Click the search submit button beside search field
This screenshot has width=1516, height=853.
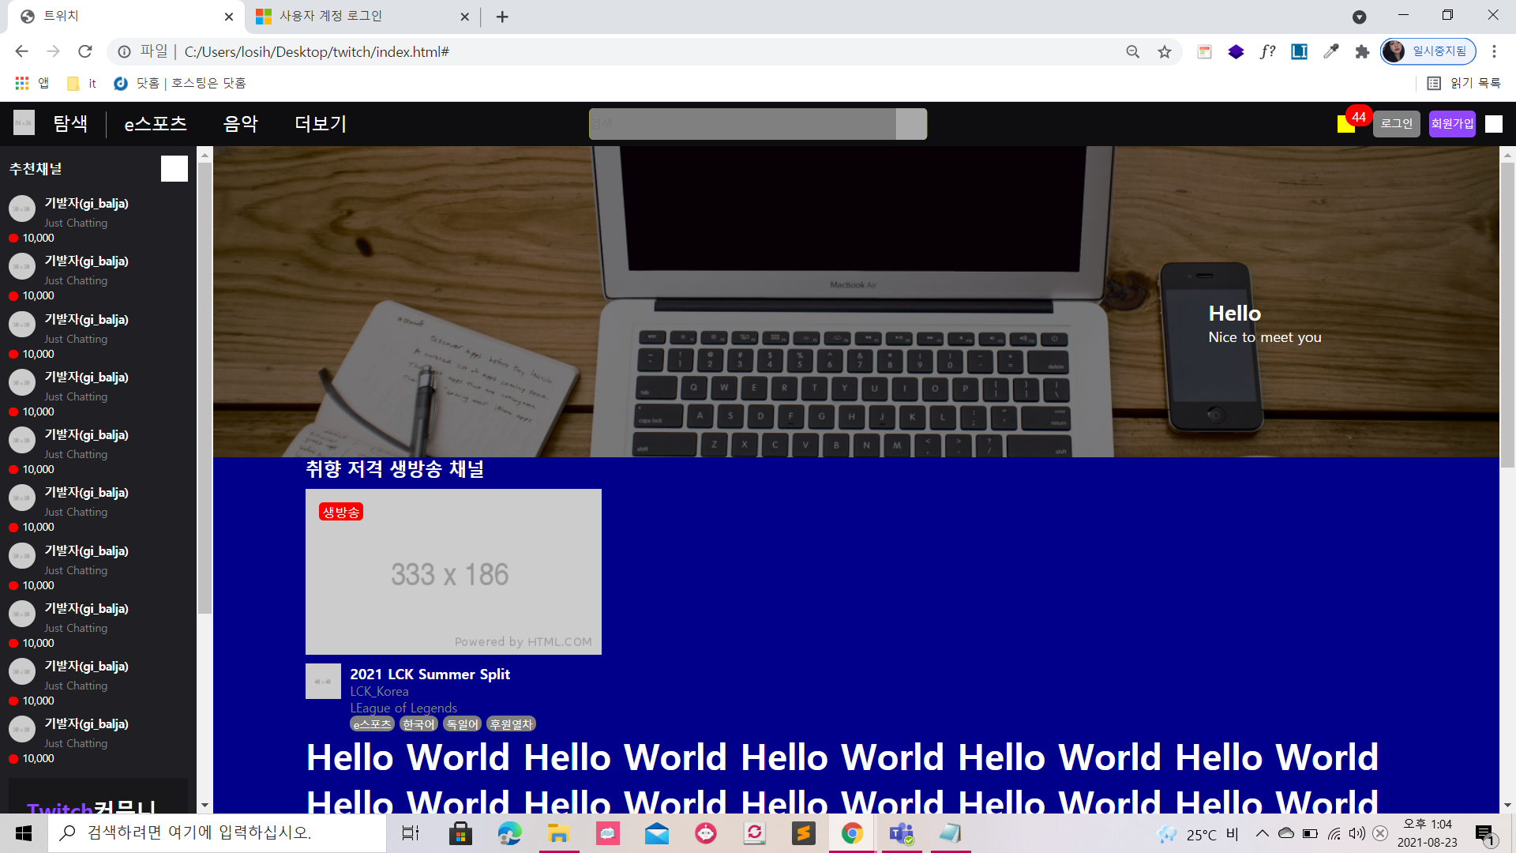tap(911, 124)
